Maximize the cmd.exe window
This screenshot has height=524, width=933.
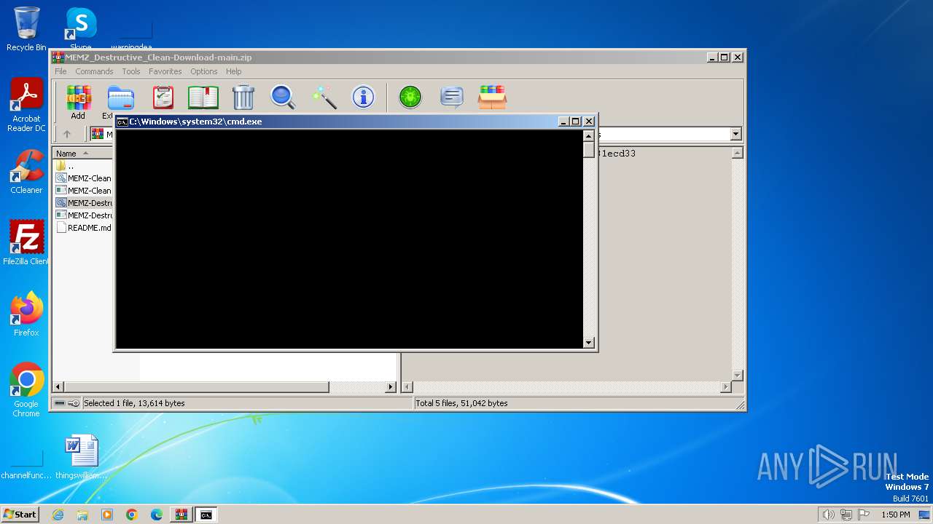coord(576,122)
